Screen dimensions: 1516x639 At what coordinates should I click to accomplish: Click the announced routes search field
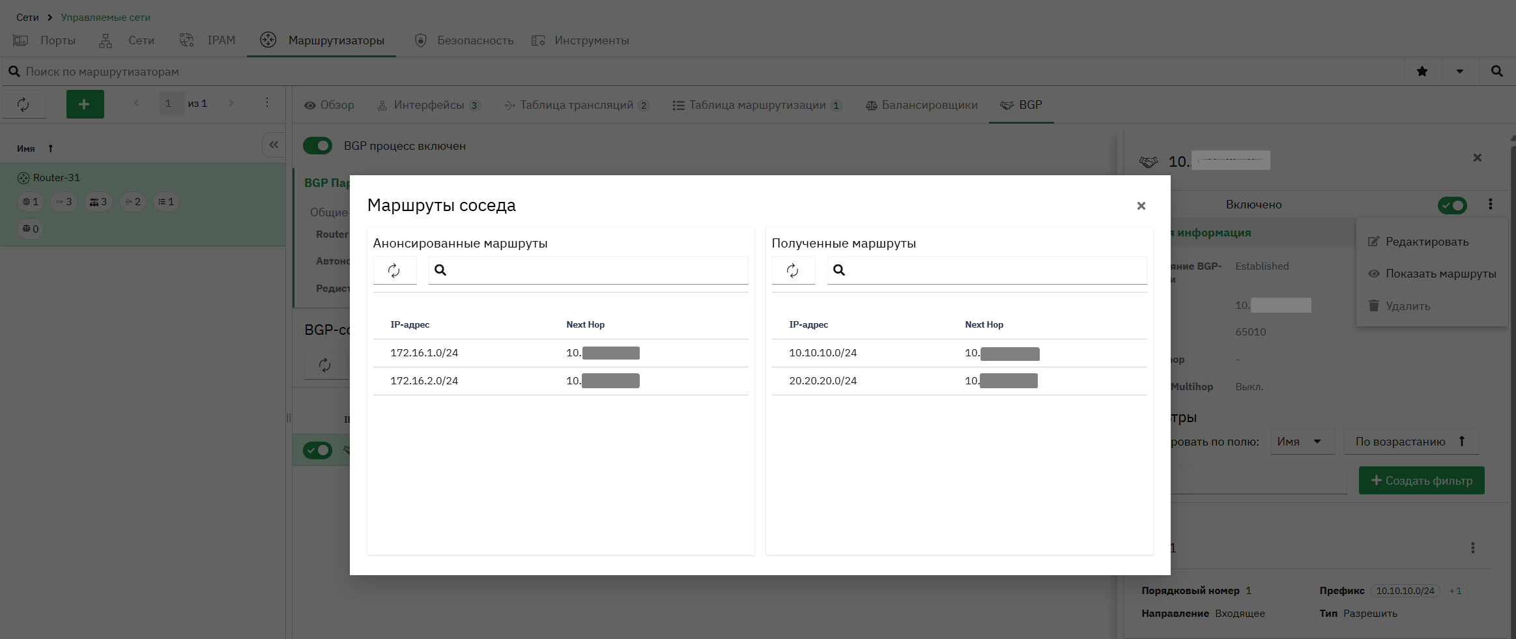(588, 270)
